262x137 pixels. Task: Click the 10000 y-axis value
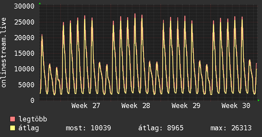[24, 69]
